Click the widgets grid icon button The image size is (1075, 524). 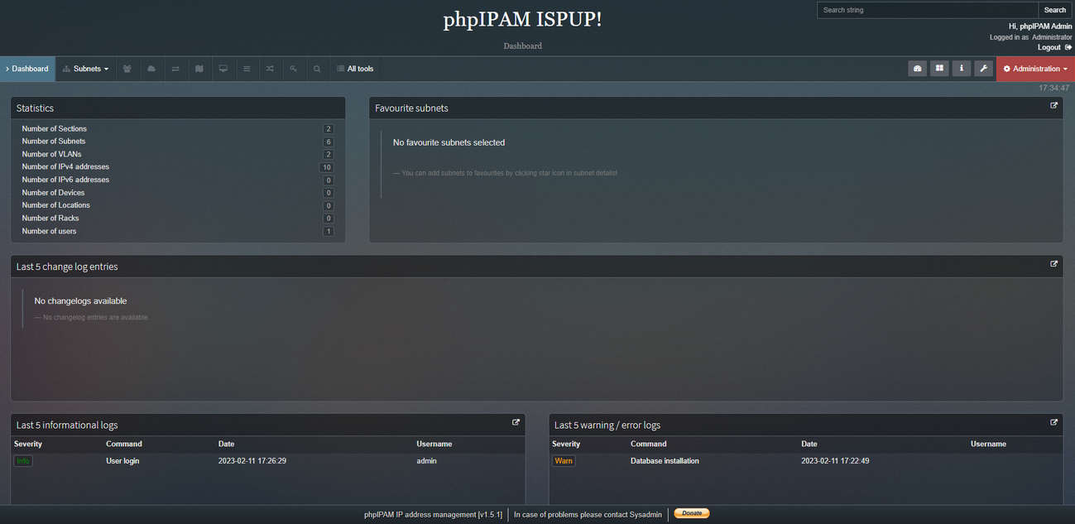(x=939, y=69)
